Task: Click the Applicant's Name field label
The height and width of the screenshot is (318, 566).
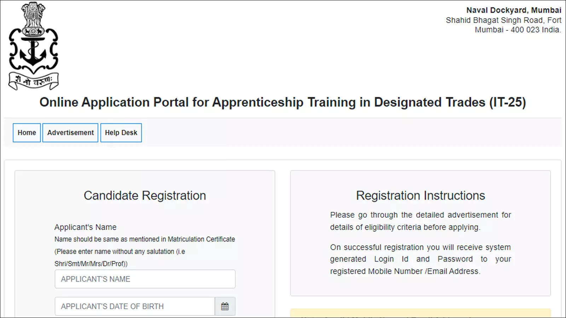Action: coord(85,227)
